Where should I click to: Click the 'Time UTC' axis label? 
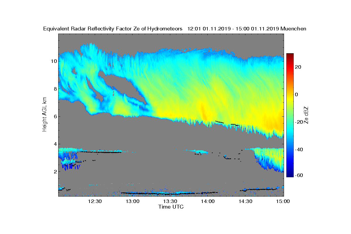pos(171,207)
